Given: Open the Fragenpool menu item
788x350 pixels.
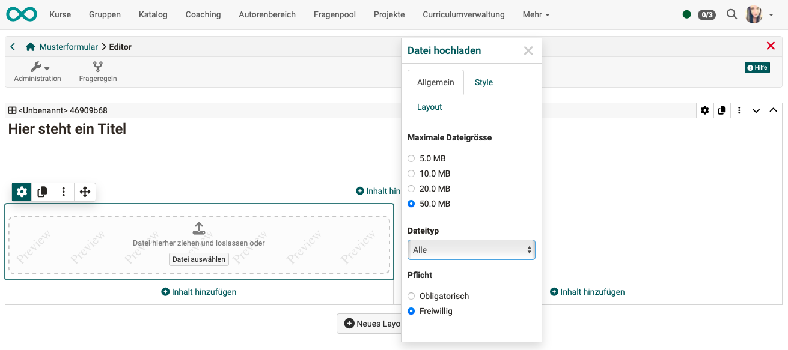Looking at the screenshot, I should pyautogui.click(x=334, y=14).
